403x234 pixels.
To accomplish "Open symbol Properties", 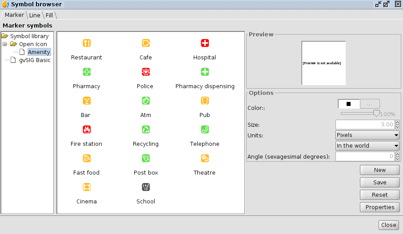I will pos(380,207).
